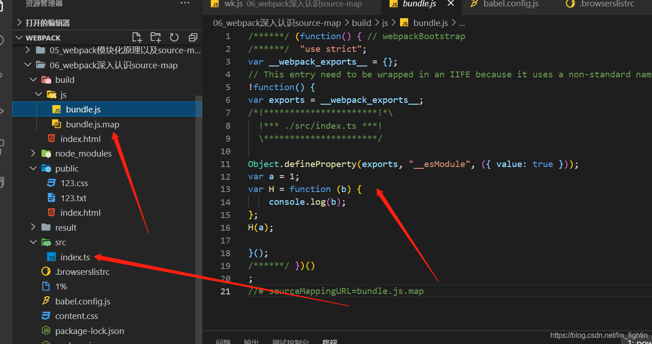Open 123.css in public folder

74,183
